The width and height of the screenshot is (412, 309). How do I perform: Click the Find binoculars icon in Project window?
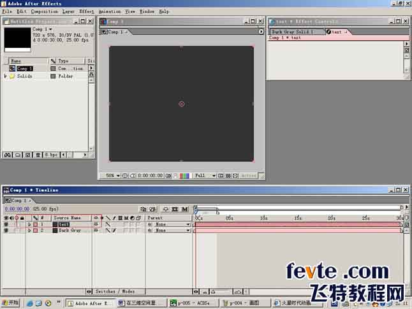(8, 155)
